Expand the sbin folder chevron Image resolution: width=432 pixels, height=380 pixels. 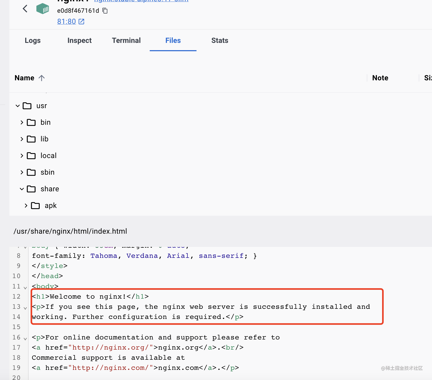pyautogui.click(x=22, y=172)
